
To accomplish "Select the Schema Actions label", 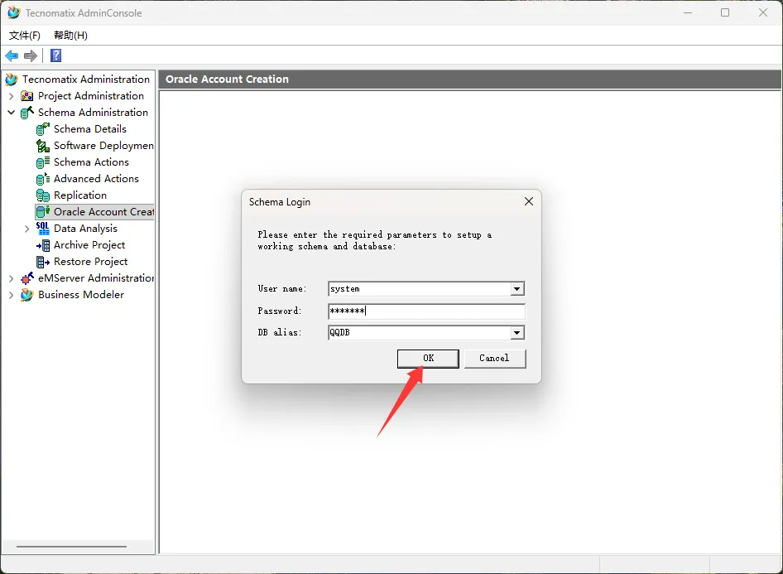I will (91, 162).
